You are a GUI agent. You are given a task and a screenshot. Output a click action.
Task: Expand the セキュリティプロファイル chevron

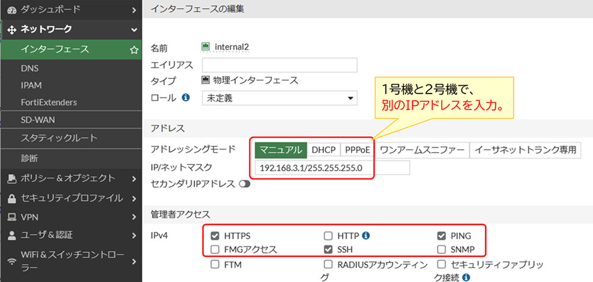pyautogui.click(x=134, y=198)
